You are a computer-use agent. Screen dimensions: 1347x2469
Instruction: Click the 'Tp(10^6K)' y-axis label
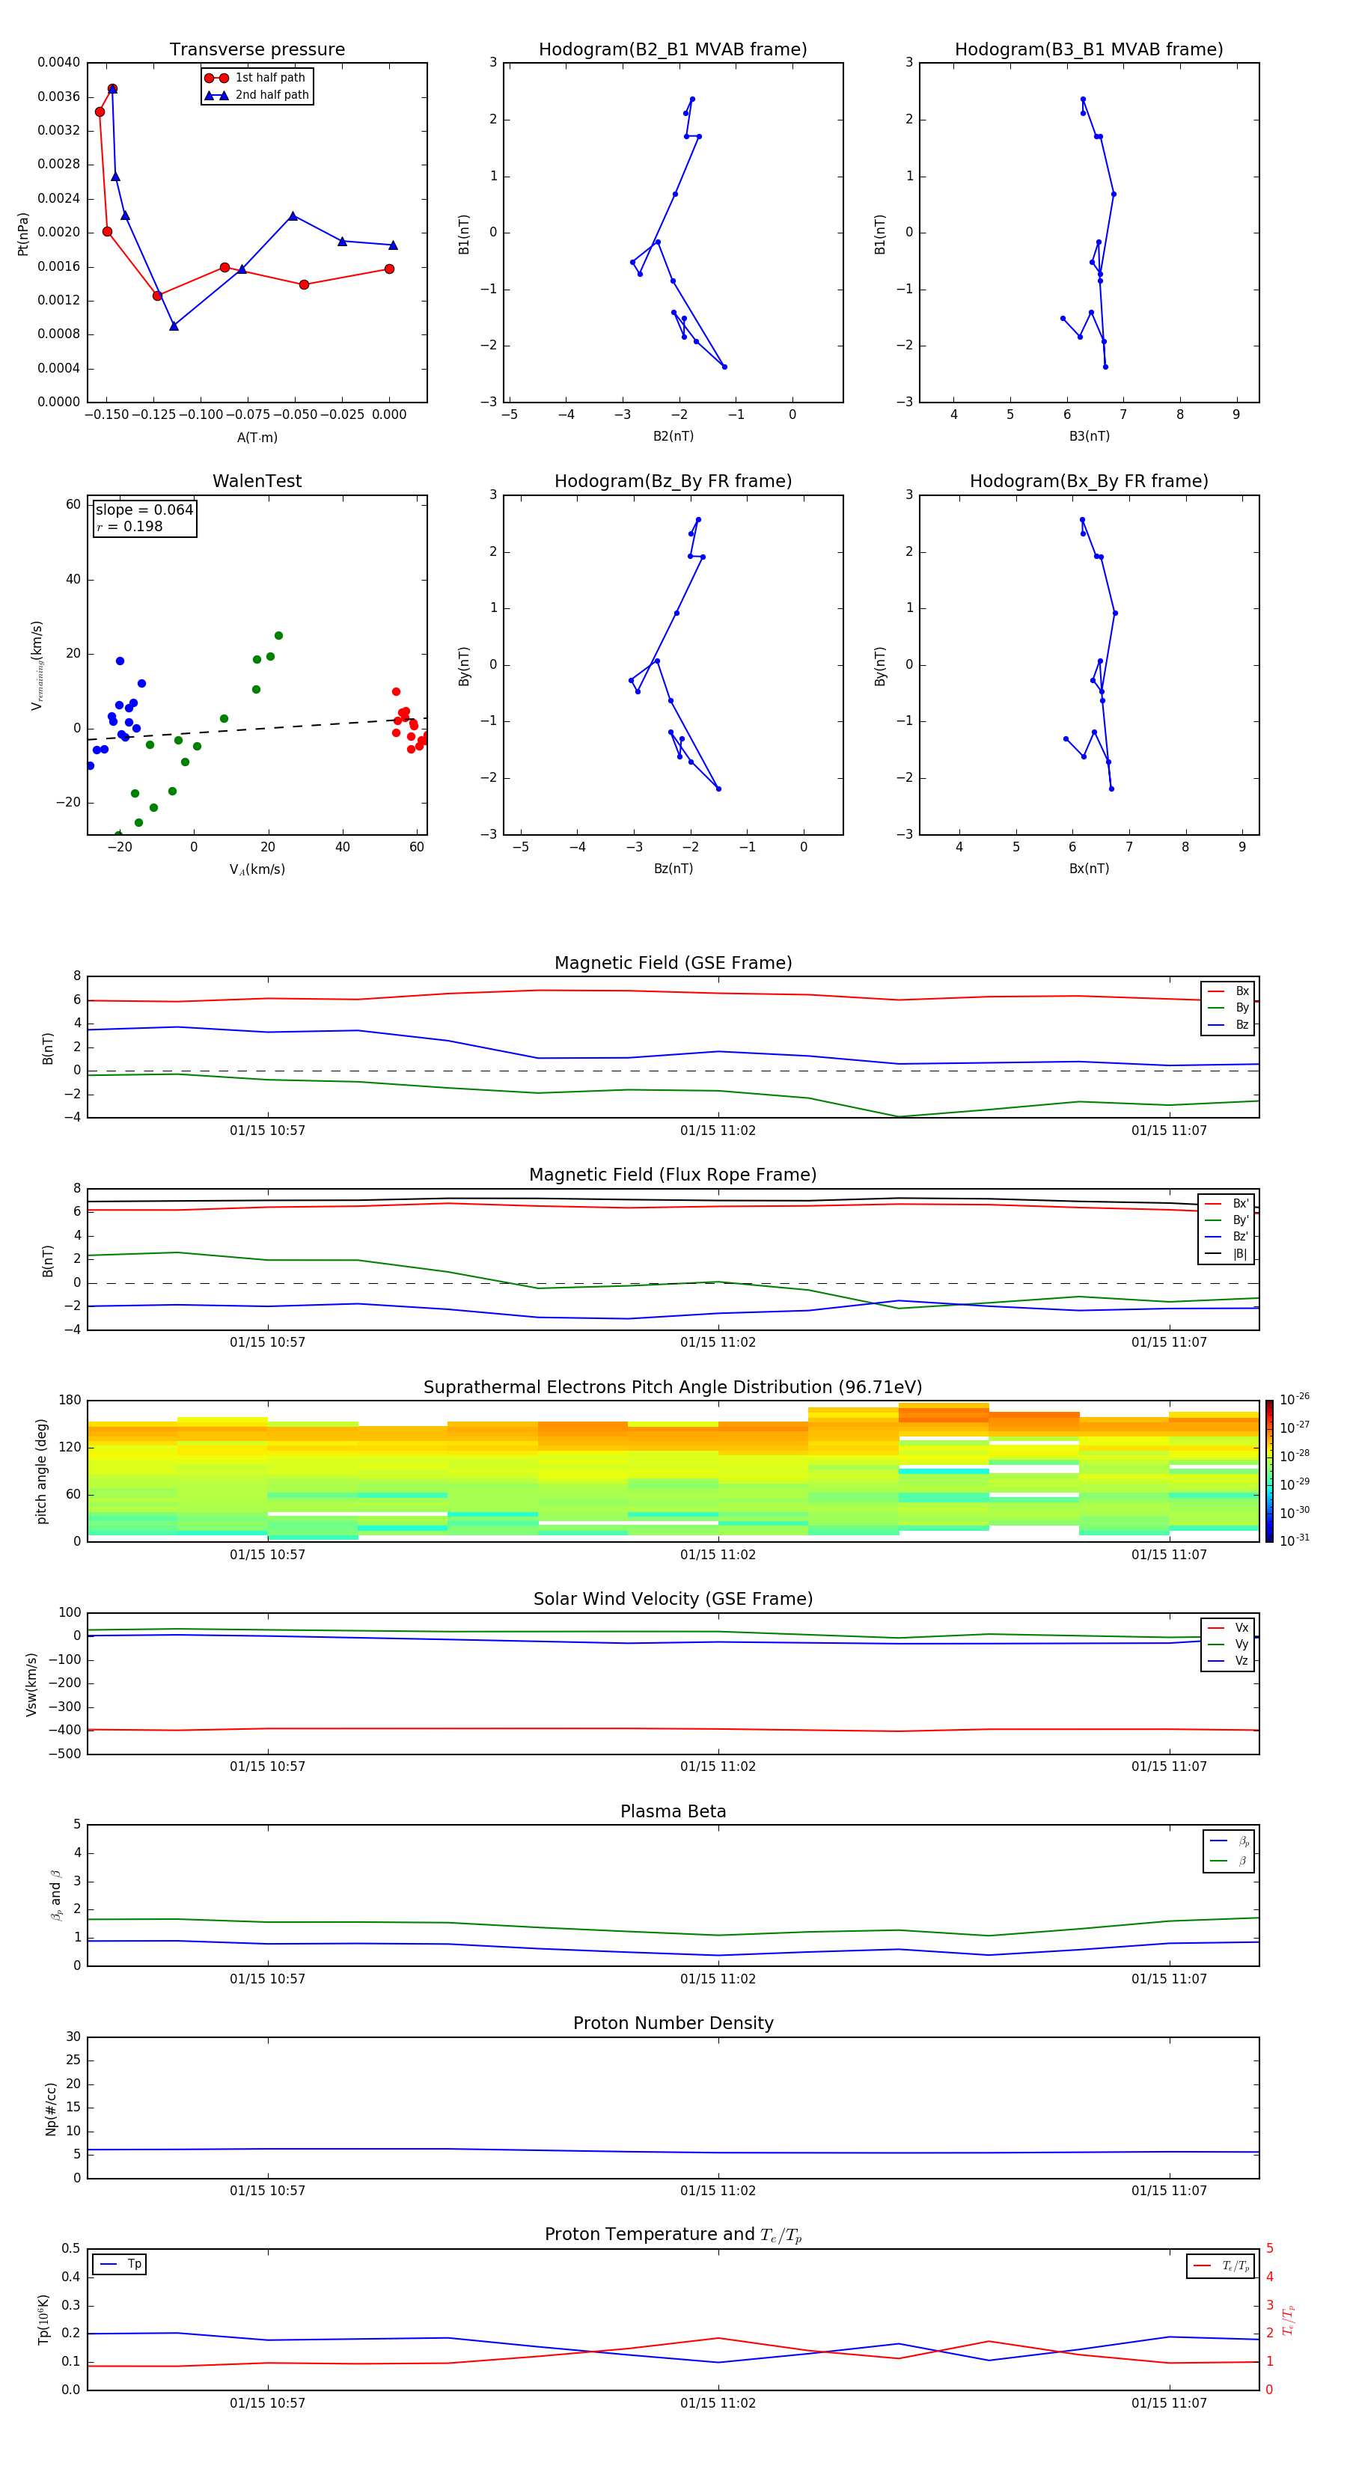(x=43, y=2319)
